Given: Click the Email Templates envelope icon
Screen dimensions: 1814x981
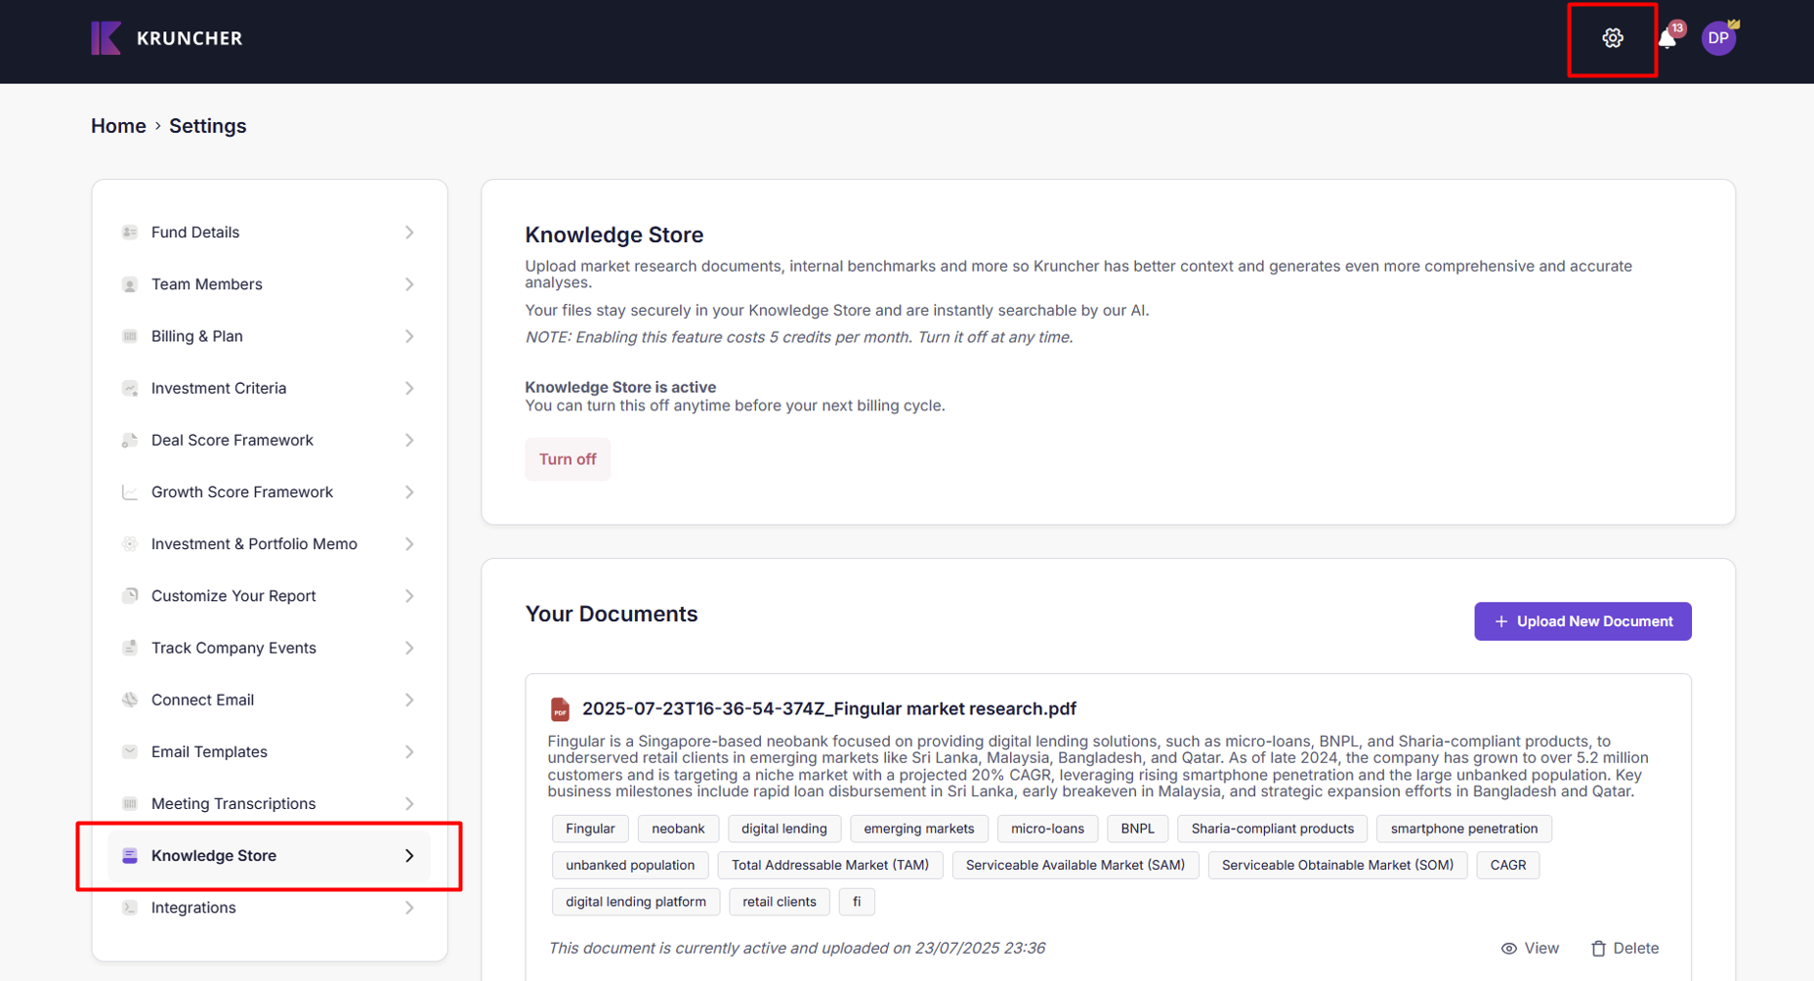Looking at the screenshot, I should (129, 751).
